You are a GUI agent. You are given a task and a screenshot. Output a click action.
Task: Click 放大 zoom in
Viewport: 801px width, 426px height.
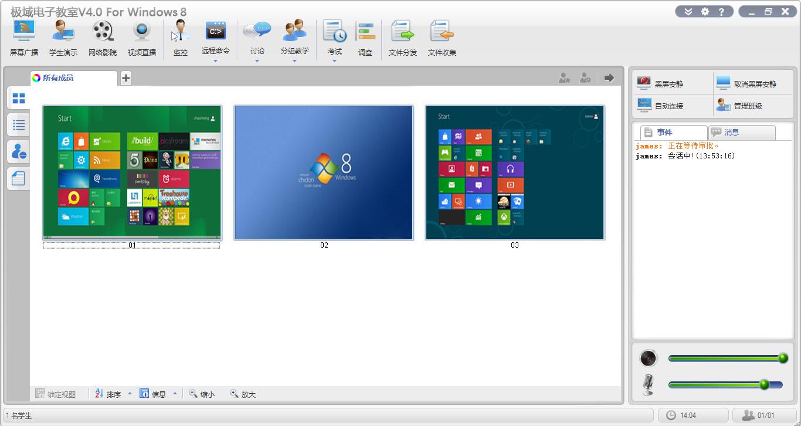point(243,394)
